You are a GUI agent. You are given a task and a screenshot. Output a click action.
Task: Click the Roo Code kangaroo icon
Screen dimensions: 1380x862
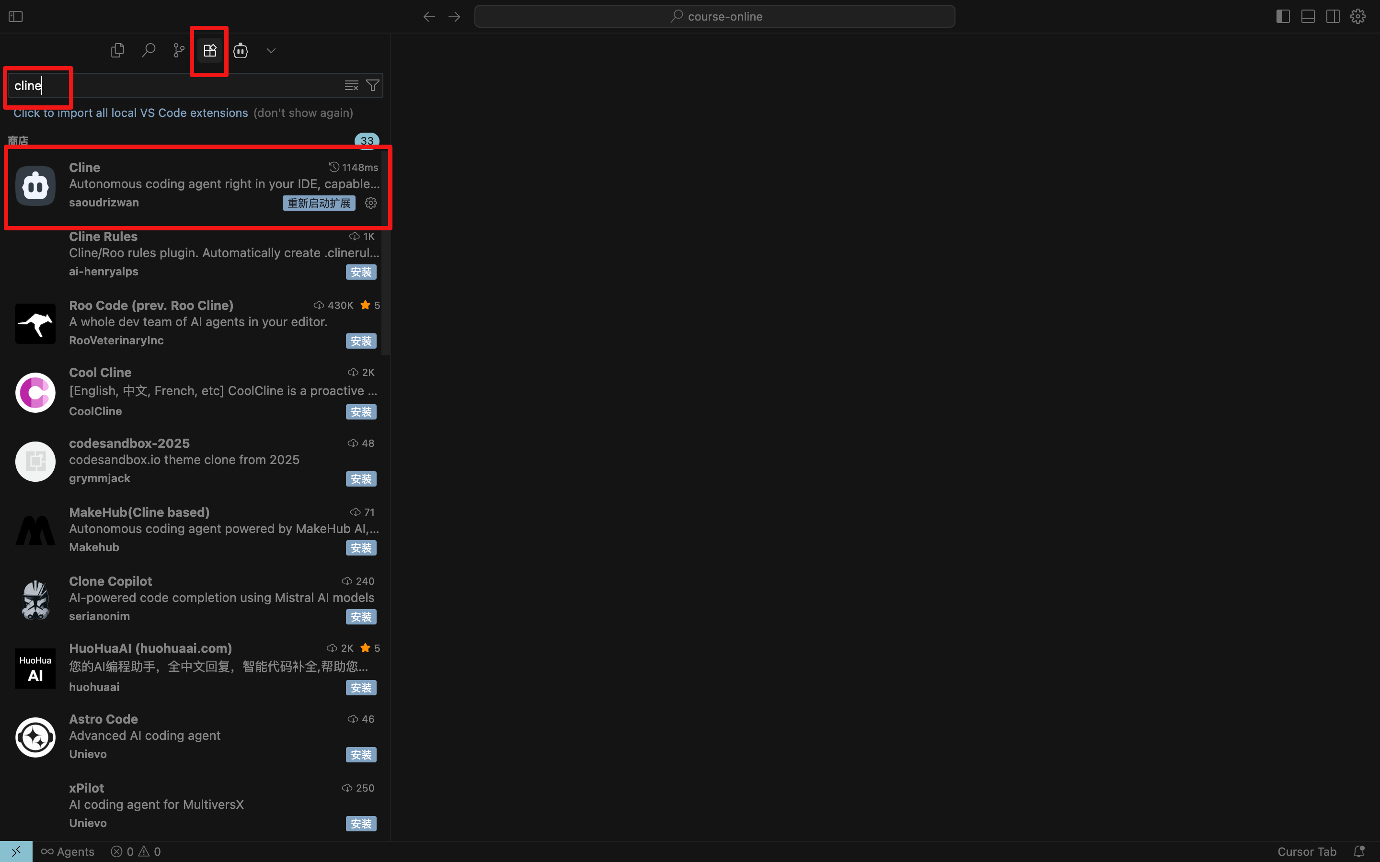point(35,324)
